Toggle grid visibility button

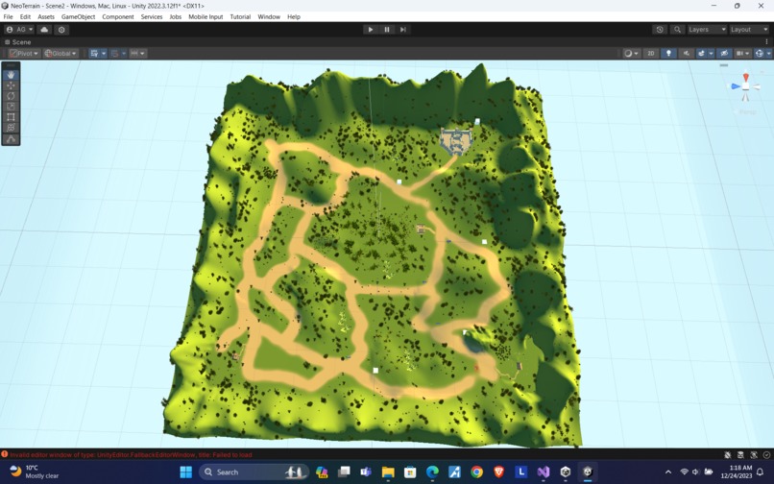(94, 54)
